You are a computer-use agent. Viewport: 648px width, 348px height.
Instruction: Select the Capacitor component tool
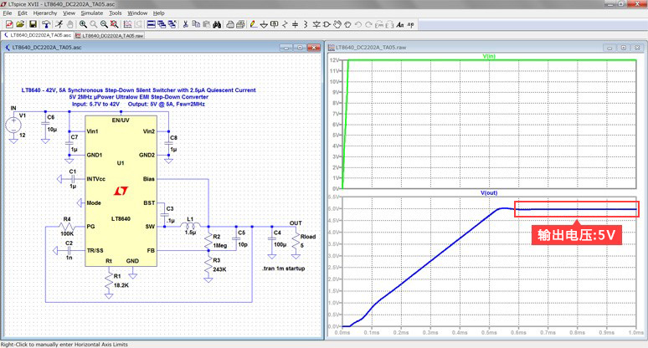tap(296, 24)
